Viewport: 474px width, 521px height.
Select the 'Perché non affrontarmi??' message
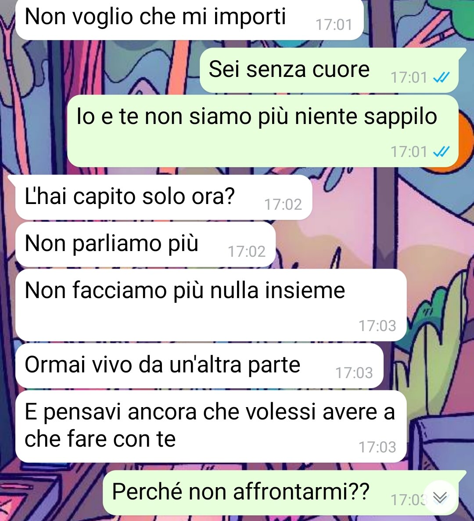(x=280, y=493)
